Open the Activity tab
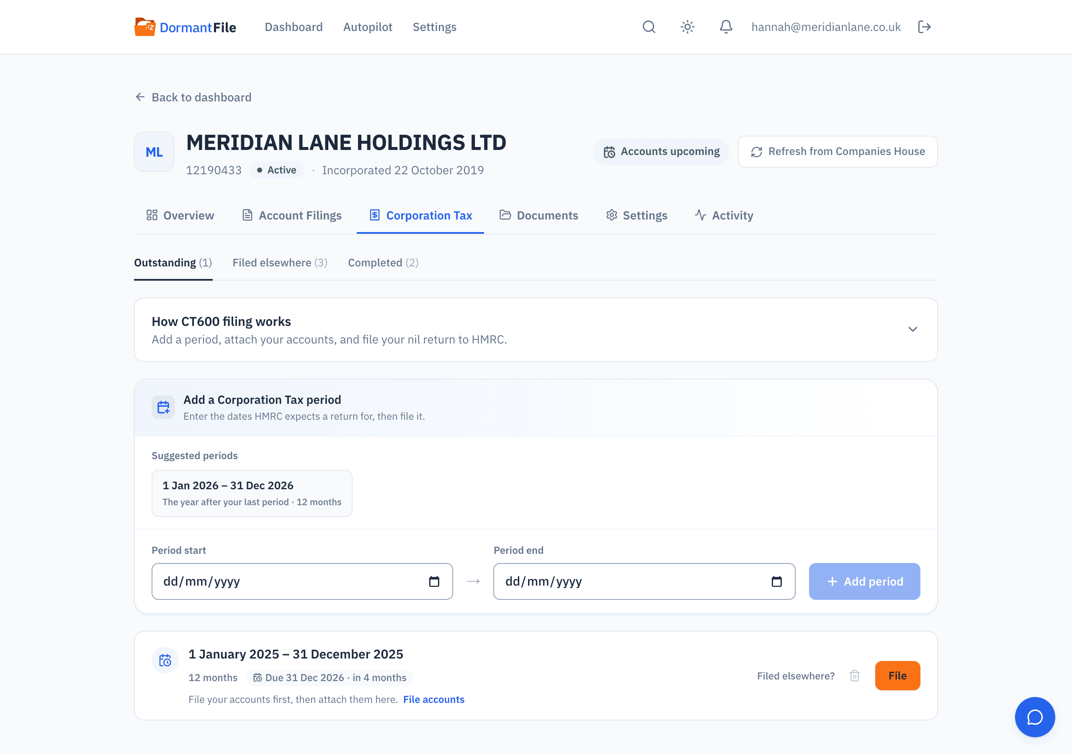This screenshot has height=754, width=1072. point(724,215)
